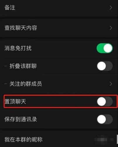This screenshot has width=118, height=147.
Task: Tap the 保存到通讯录 label text
Action: (x=21, y=119)
